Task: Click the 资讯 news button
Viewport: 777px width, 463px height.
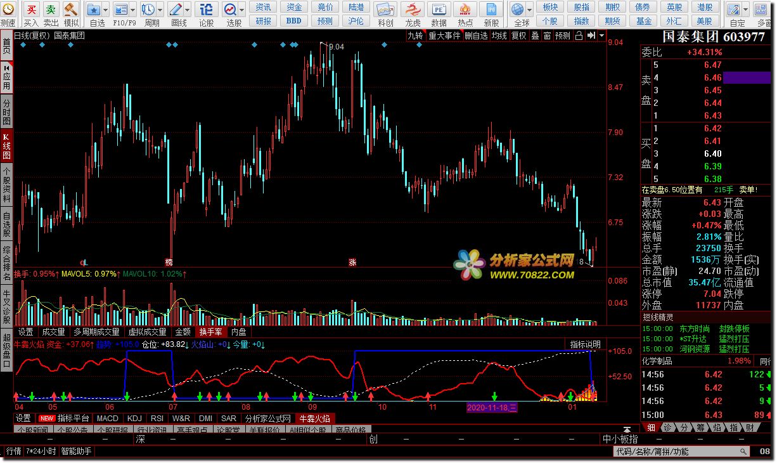Action: tap(264, 7)
